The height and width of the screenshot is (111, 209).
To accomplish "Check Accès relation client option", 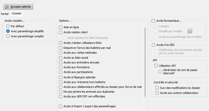I will (x=60, y=32).
